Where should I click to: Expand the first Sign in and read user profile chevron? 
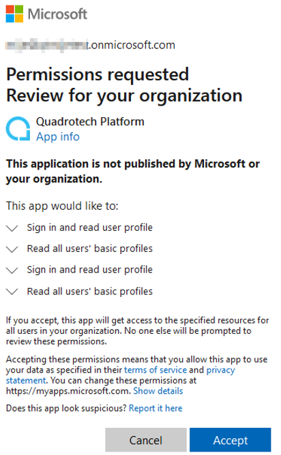[12, 228]
